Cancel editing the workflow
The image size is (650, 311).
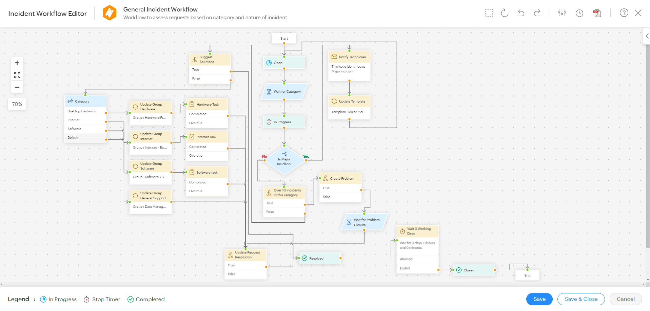626,299
